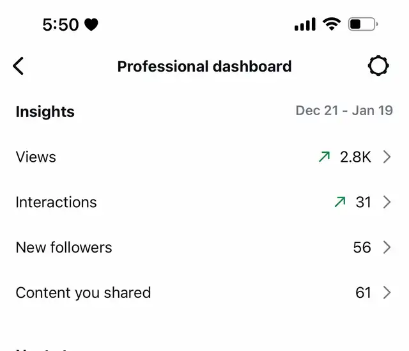Expand the Interactions row chevron
This screenshot has width=409, height=351.
[x=387, y=202]
